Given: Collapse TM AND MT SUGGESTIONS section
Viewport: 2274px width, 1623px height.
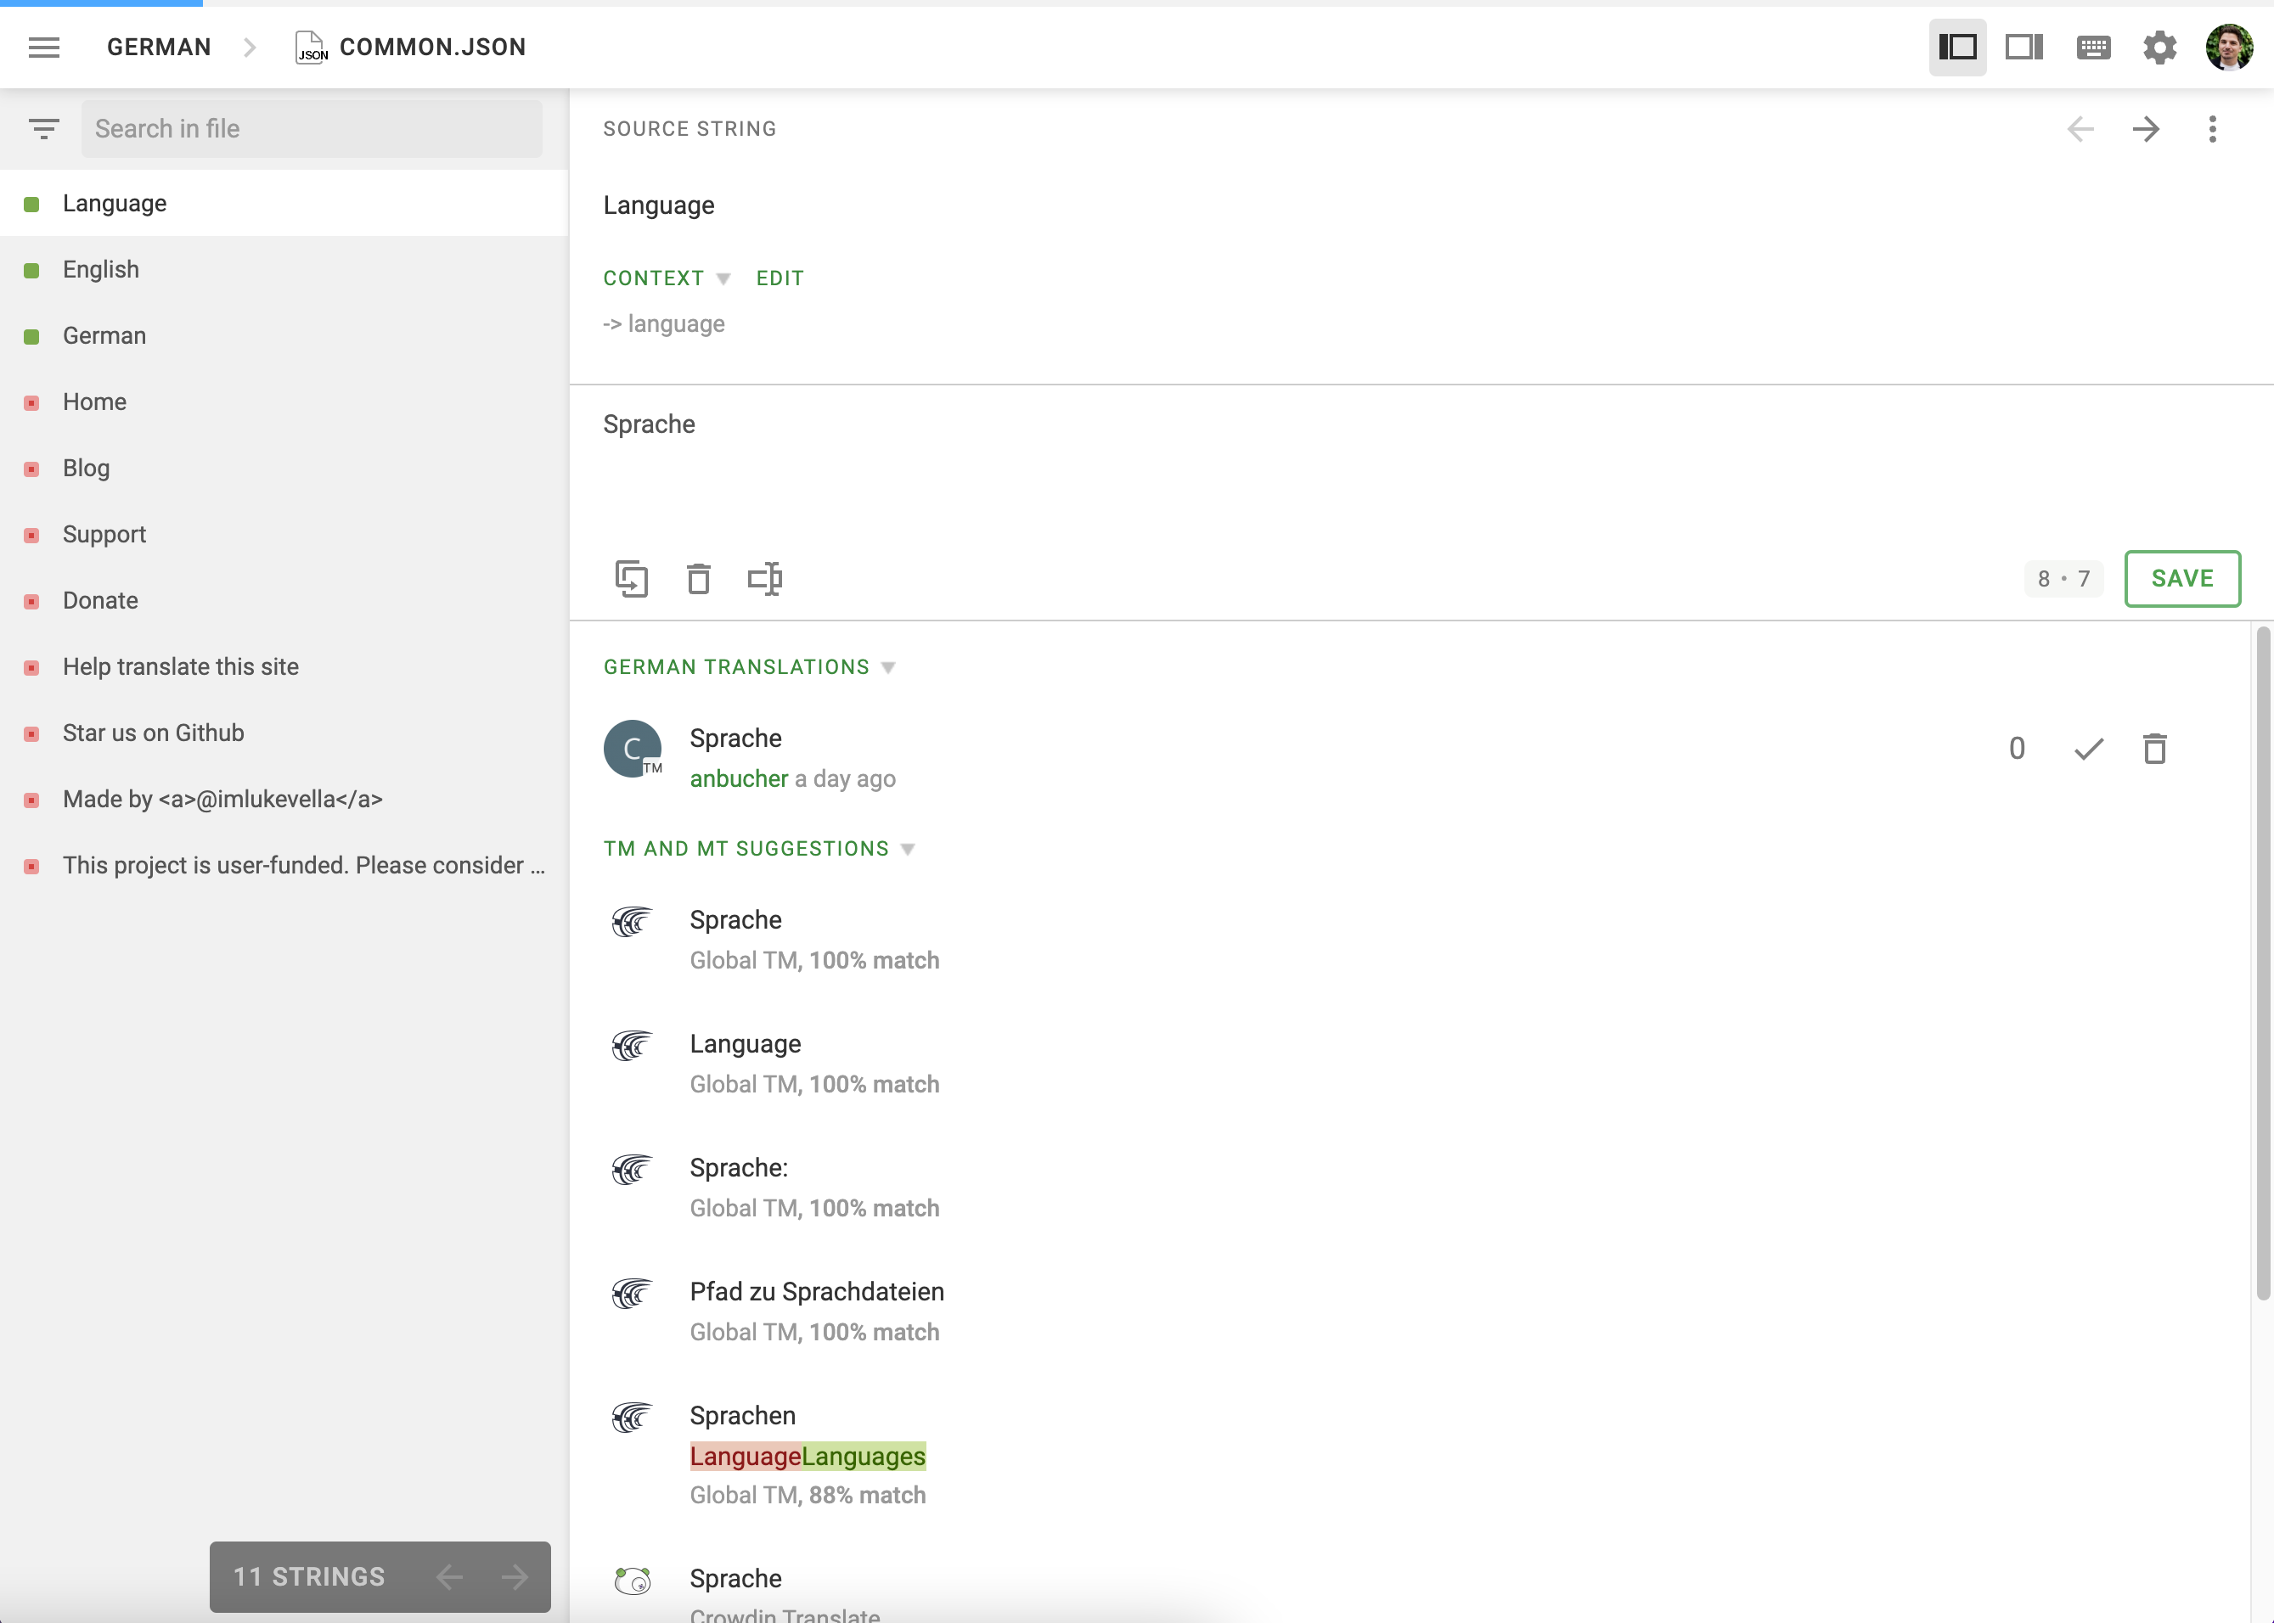Looking at the screenshot, I should tap(758, 849).
